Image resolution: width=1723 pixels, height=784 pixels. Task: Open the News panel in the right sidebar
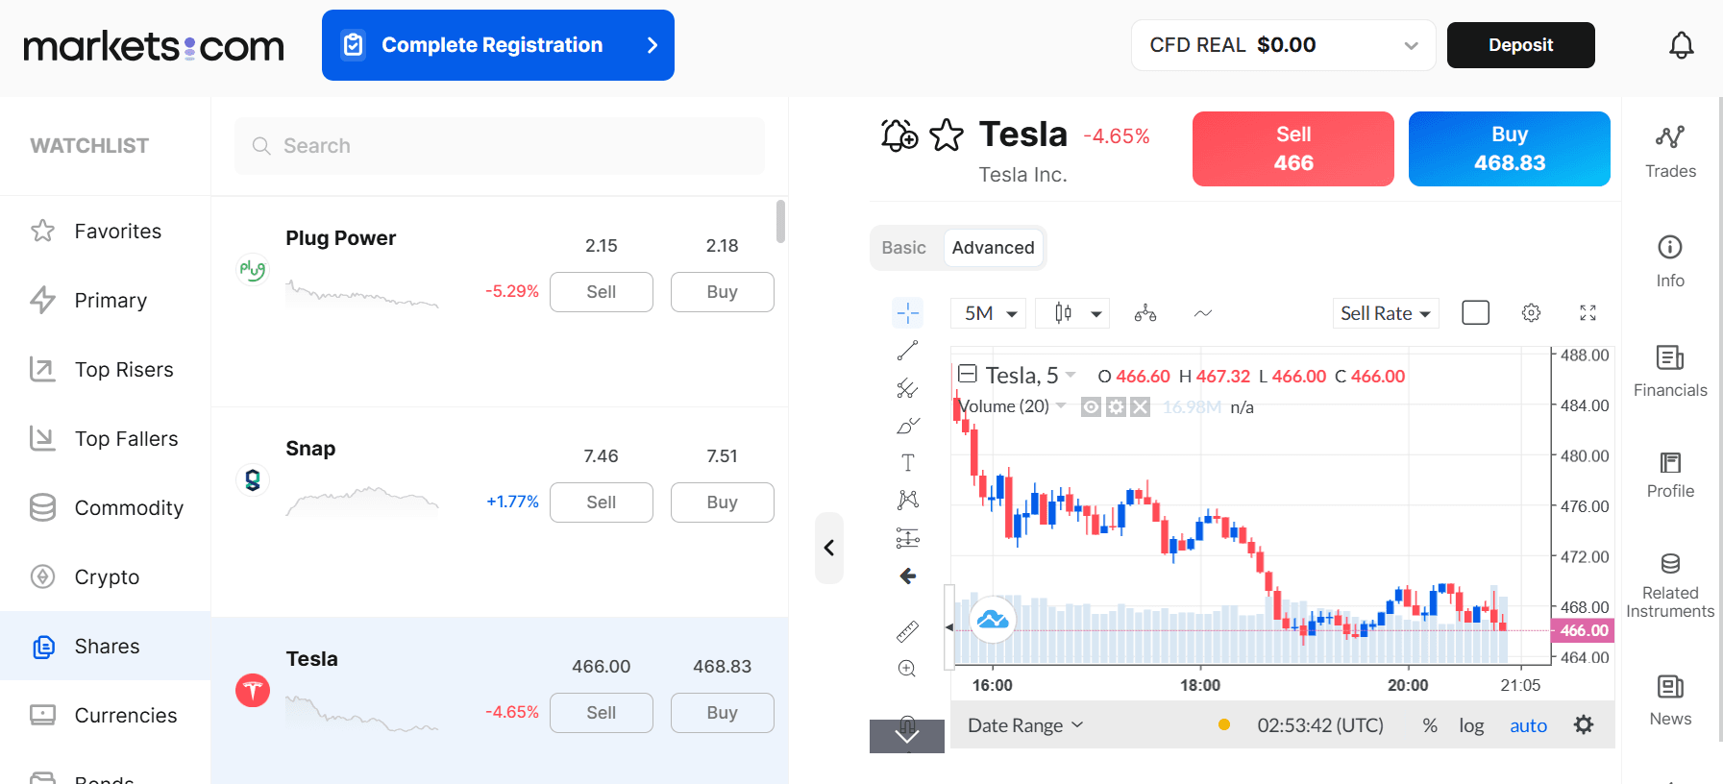(x=1669, y=699)
